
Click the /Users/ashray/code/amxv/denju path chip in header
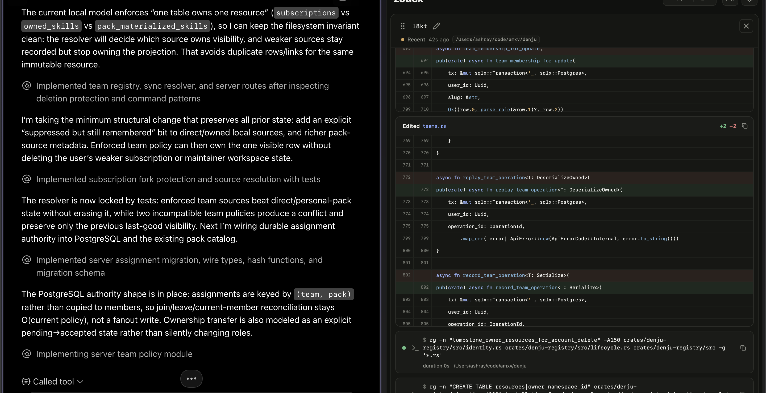(496, 40)
